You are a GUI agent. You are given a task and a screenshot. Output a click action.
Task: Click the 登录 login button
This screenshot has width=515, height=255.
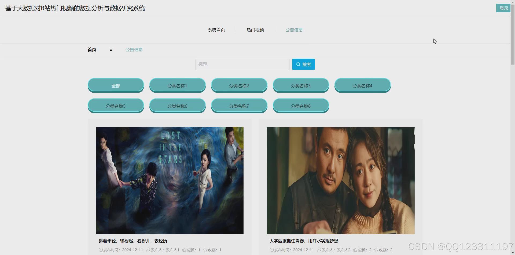[503, 8]
